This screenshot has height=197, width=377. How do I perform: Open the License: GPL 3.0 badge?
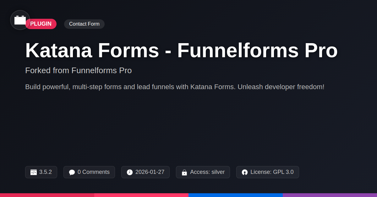click(268, 172)
